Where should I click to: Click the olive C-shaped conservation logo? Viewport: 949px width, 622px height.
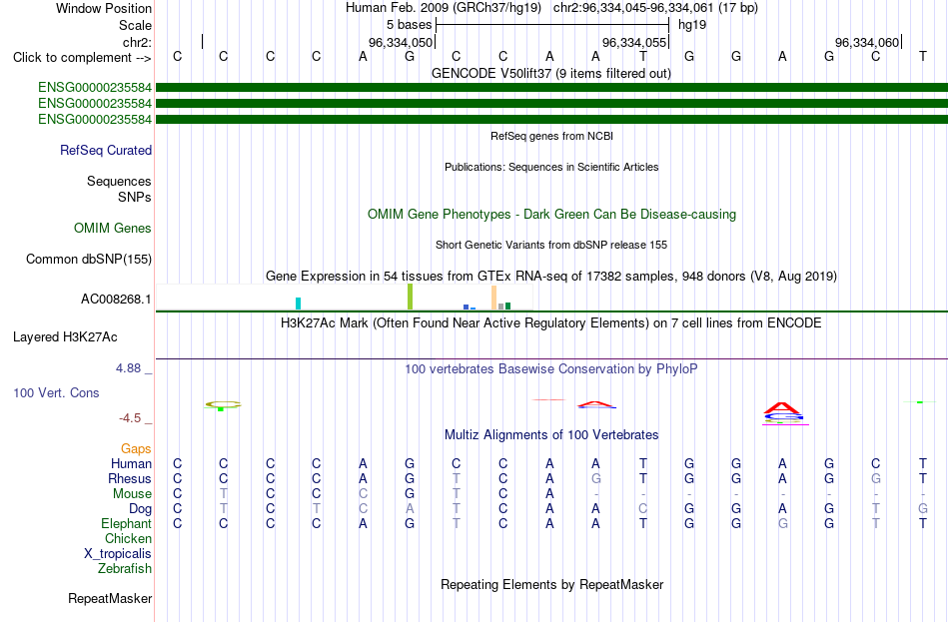[x=223, y=403]
